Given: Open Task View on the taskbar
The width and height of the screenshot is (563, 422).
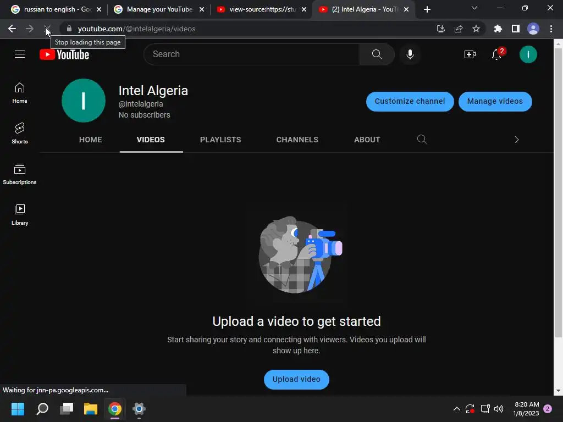Looking at the screenshot, I should pyautogui.click(x=67, y=409).
